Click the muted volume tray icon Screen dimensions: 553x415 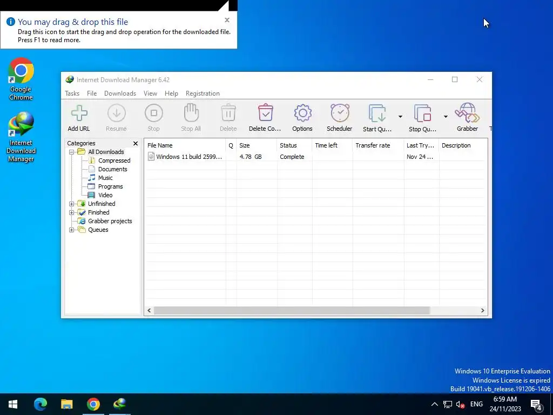[x=460, y=404]
